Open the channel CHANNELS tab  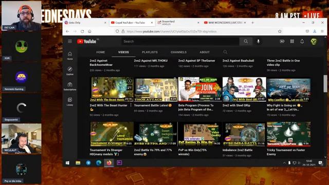pyautogui.click(x=178, y=52)
